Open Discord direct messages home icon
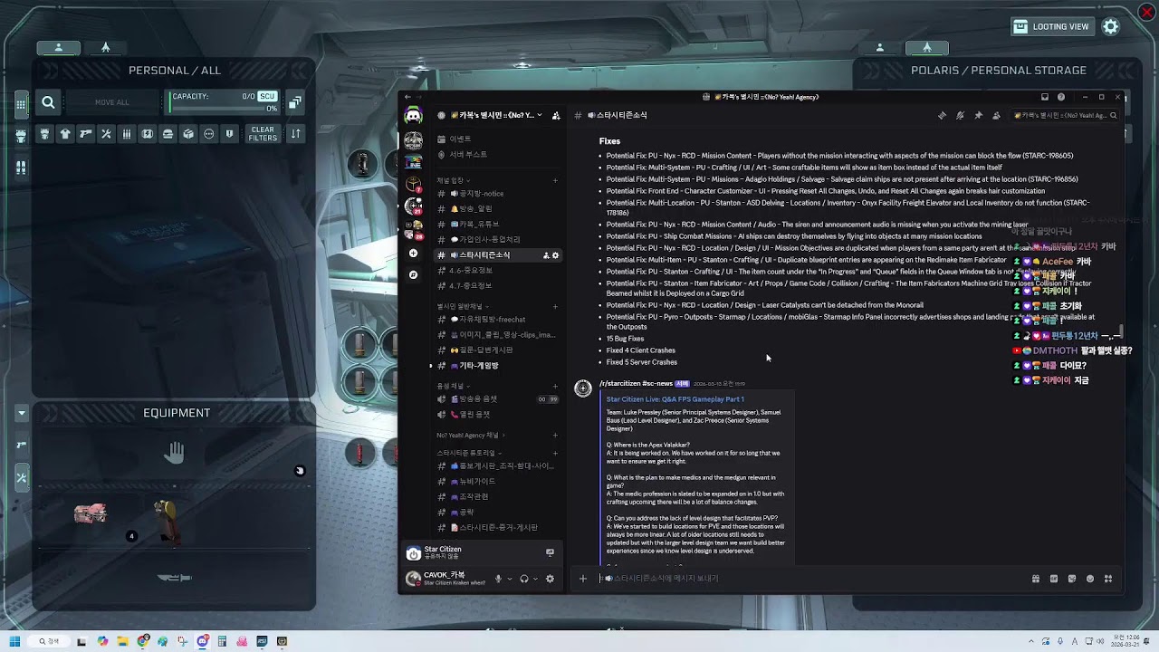Viewport: 1159px width, 652px height. [413, 115]
